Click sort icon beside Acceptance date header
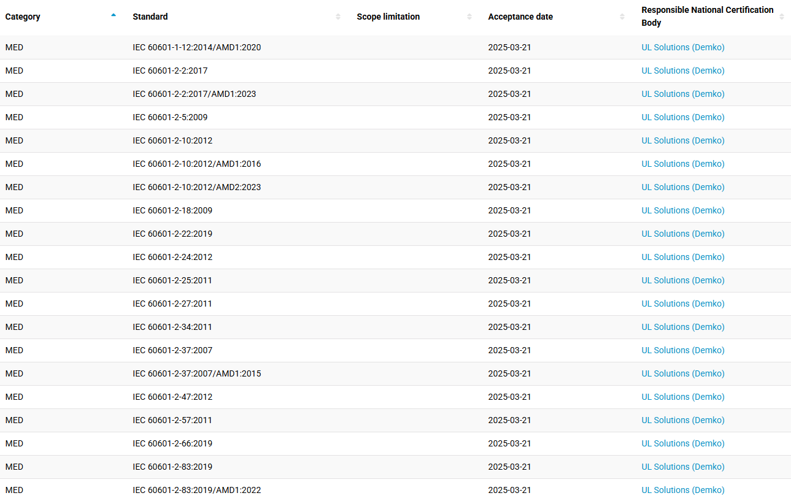The width and height of the screenshot is (791, 501). [x=622, y=17]
